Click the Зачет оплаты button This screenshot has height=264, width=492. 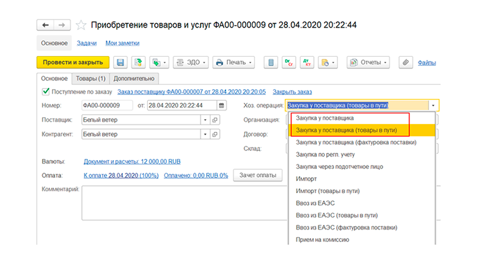(x=258, y=175)
